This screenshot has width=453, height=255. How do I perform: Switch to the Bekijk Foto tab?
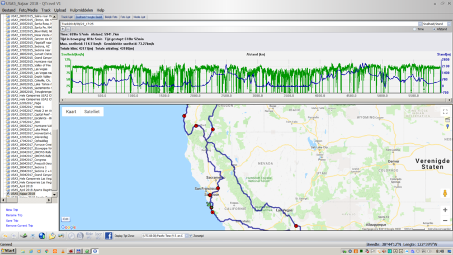[x=111, y=17]
